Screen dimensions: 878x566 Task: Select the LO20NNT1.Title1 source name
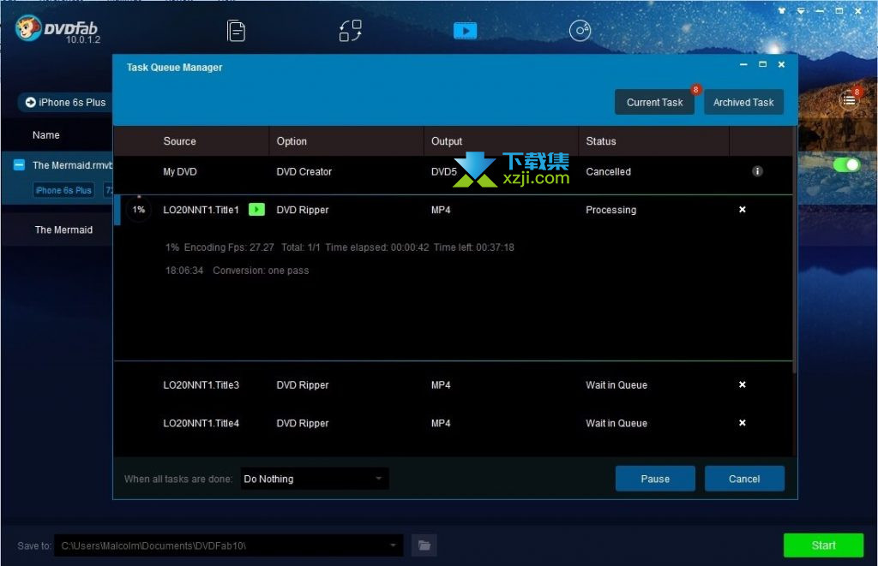tap(201, 210)
